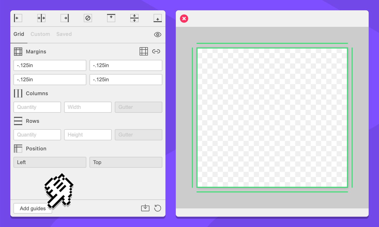This screenshot has width=379, height=227.
Task: Add a guide to the bottom edge
Action: tap(158, 18)
